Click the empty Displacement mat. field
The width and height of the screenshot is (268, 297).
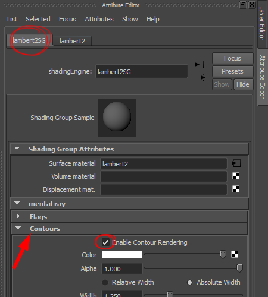point(164,189)
